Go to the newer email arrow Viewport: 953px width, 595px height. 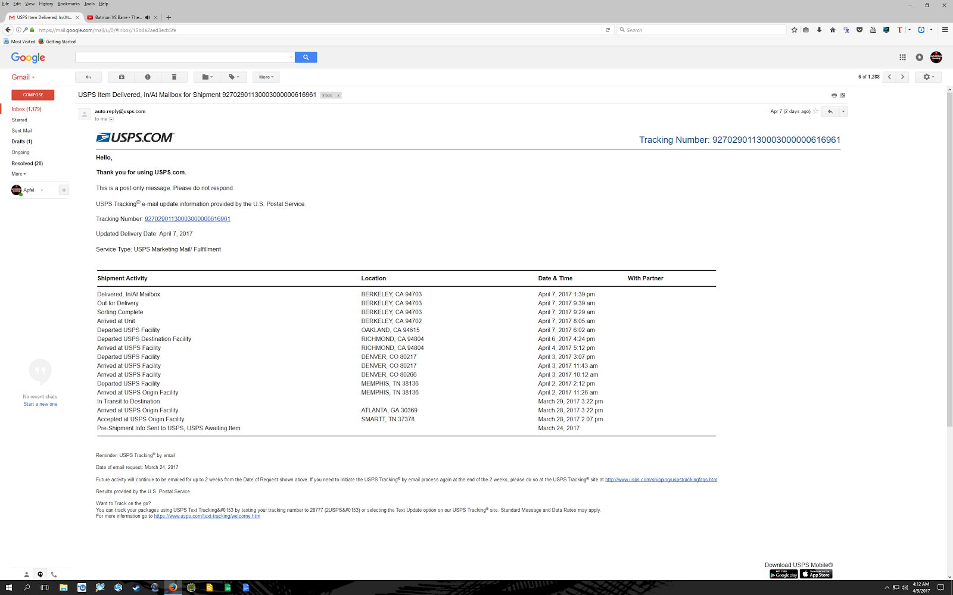click(x=889, y=77)
